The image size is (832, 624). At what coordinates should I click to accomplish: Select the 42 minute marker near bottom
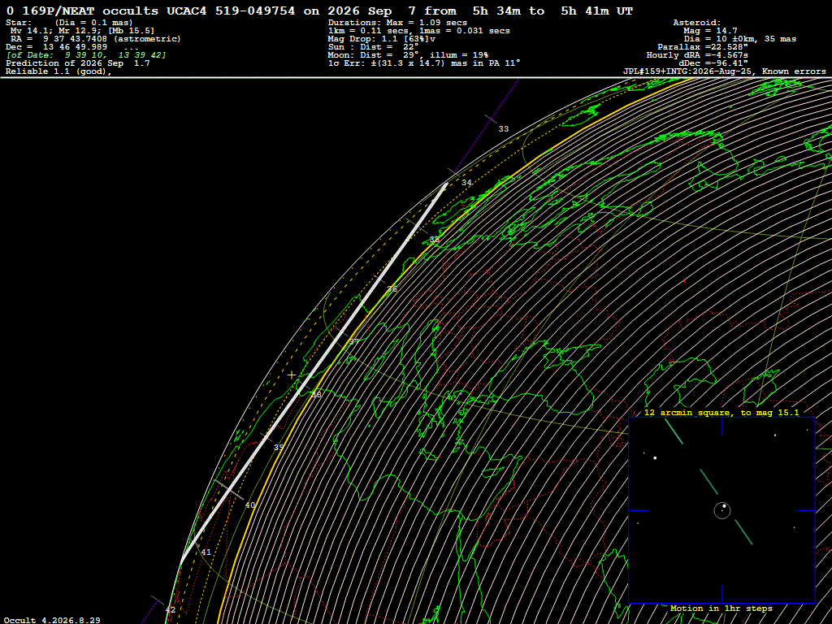click(x=171, y=610)
